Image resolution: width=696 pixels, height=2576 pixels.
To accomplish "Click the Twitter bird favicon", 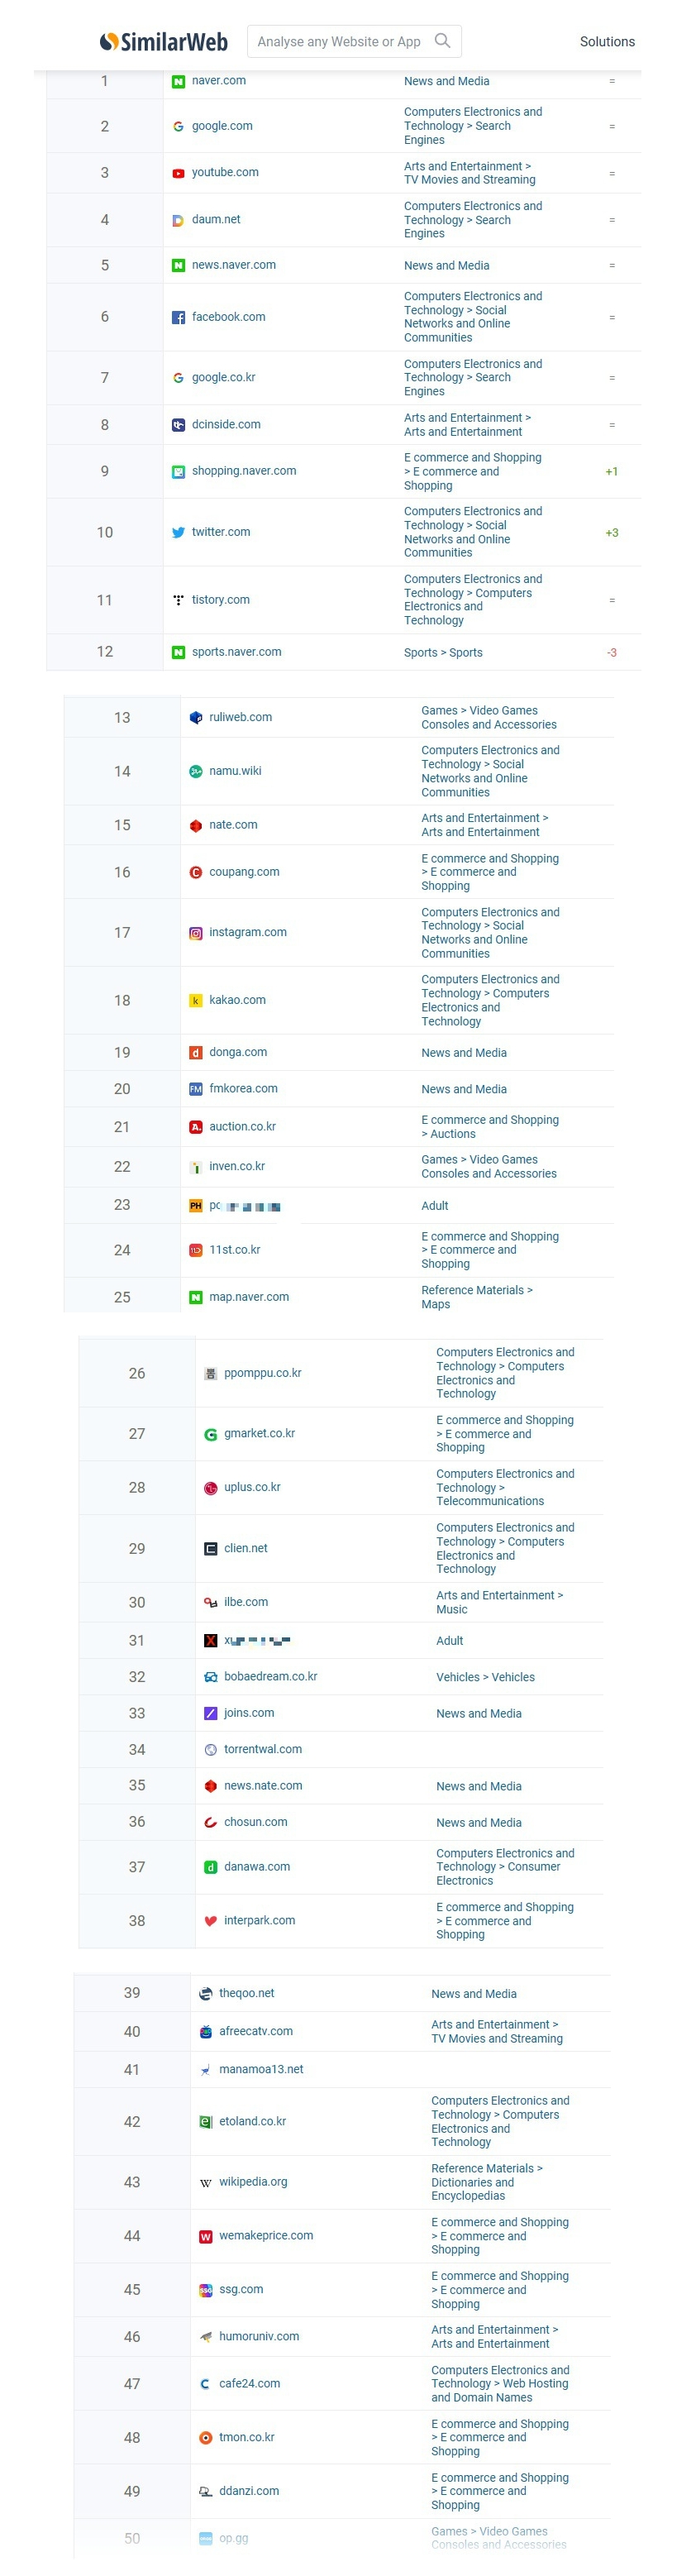I will pos(178,533).
